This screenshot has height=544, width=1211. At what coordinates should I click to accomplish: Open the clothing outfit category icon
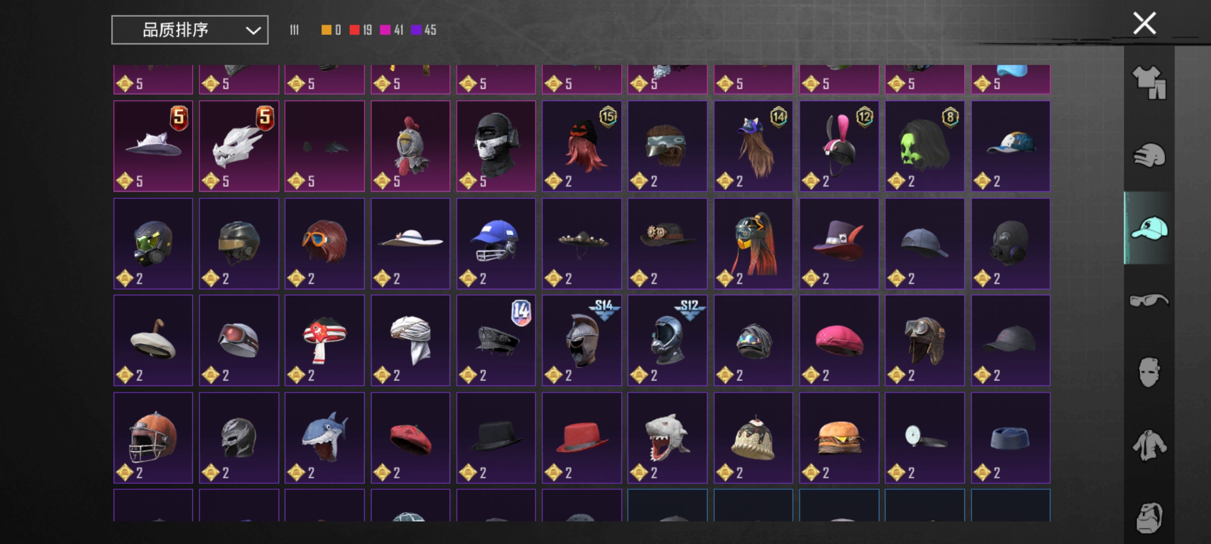click(1149, 82)
